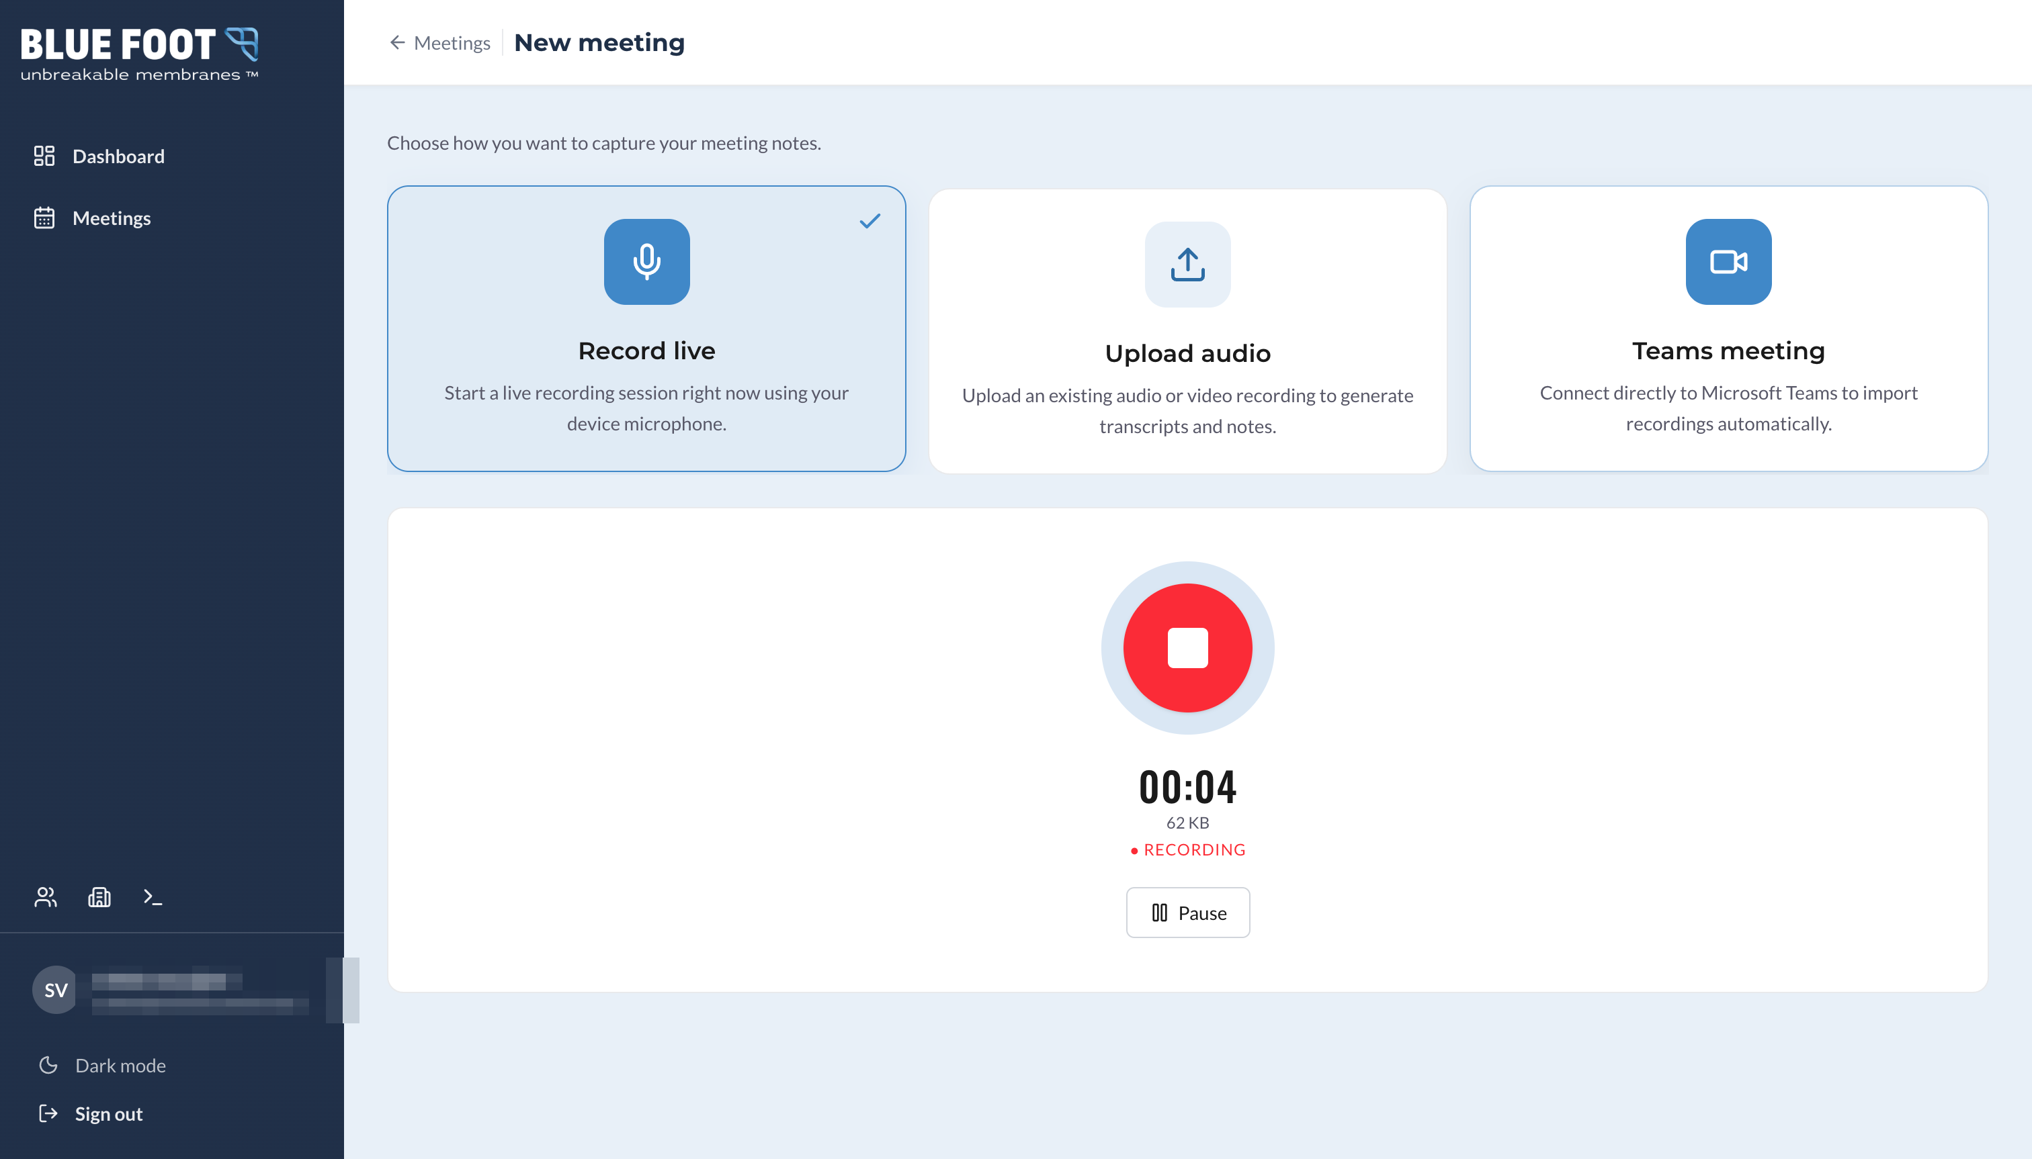Click the checkmark on Record live

(x=870, y=220)
